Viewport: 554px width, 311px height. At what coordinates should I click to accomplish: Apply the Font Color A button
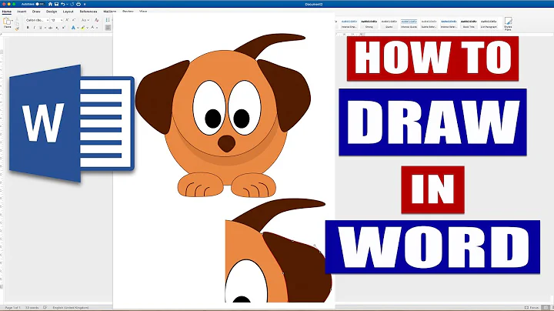pos(92,28)
